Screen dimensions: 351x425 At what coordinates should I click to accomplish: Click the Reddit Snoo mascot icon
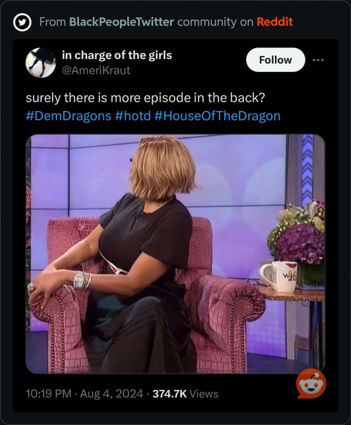tap(311, 384)
